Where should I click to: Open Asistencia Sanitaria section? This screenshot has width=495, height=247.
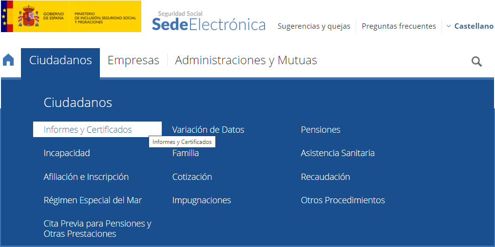(338, 153)
